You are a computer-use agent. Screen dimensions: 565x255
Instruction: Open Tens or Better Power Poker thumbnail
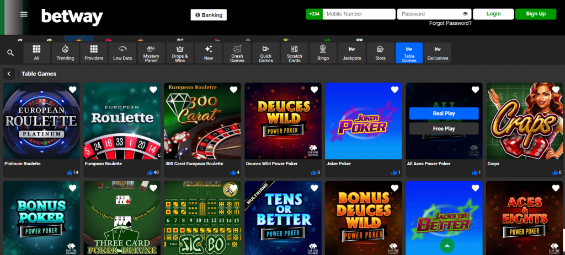coord(283,218)
